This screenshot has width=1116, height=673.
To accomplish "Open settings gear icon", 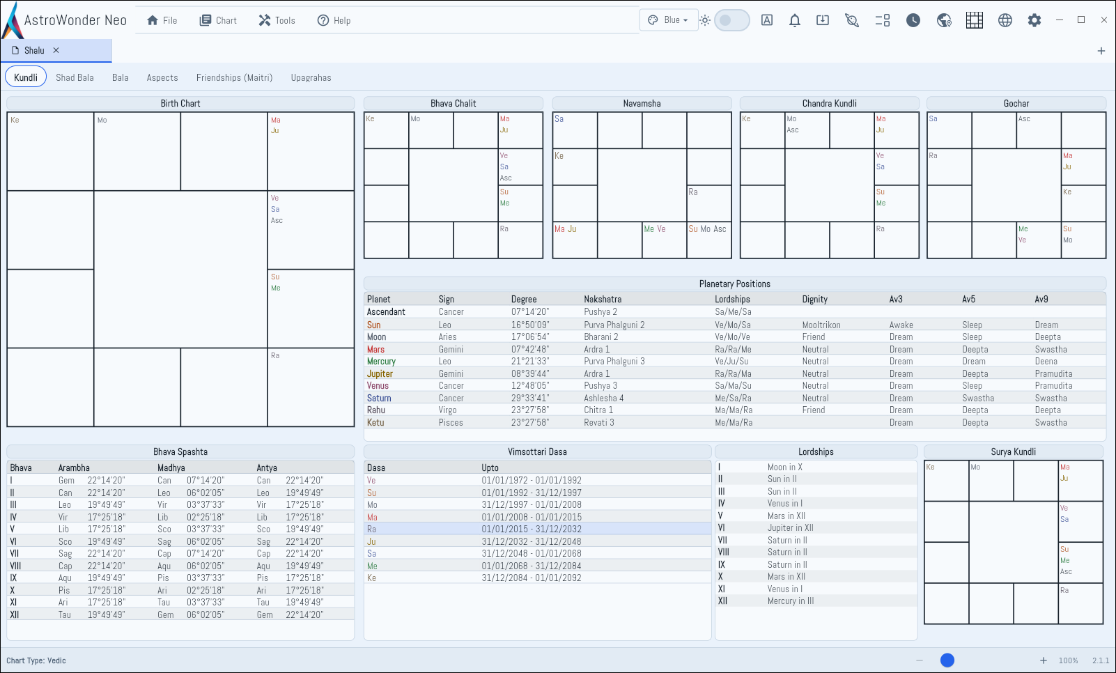I will pyautogui.click(x=1034, y=20).
